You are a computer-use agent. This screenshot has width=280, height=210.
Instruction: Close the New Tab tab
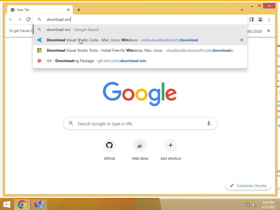68,10
